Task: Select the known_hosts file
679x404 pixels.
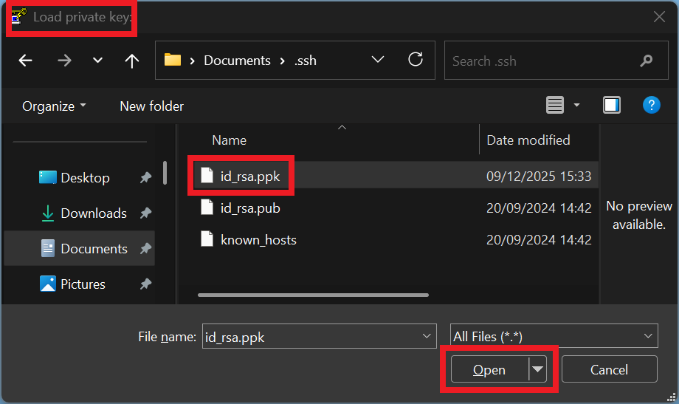Action: pyautogui.click(x=258, y=240)
